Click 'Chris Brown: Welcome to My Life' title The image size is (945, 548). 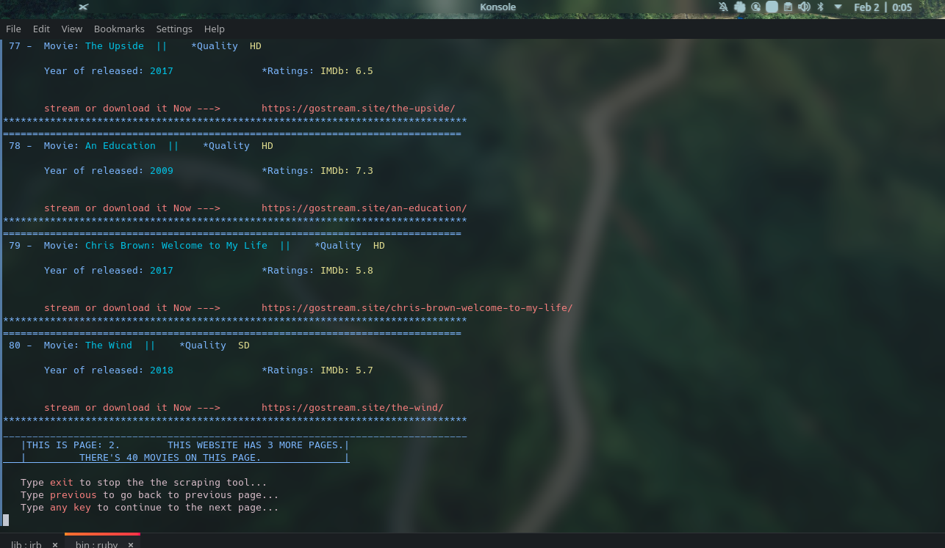click(176, 246)
